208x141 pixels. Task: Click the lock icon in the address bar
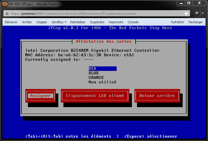pyautogui.click(x=7, y=13)
